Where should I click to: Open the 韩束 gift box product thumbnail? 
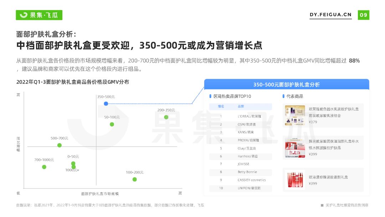point(295,148)
